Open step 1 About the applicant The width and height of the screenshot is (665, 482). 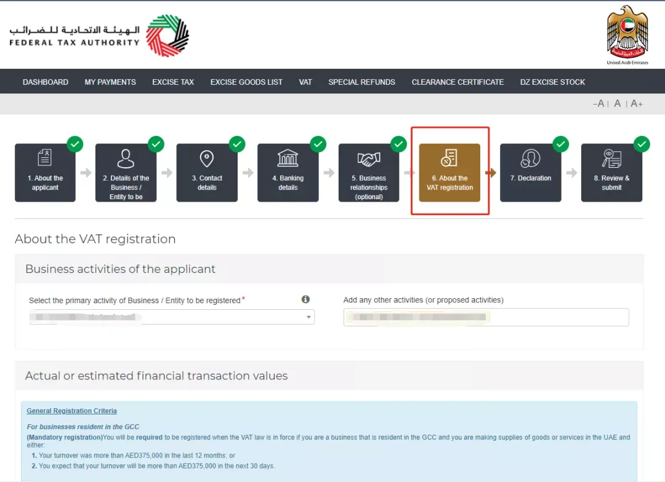[45, 172]
